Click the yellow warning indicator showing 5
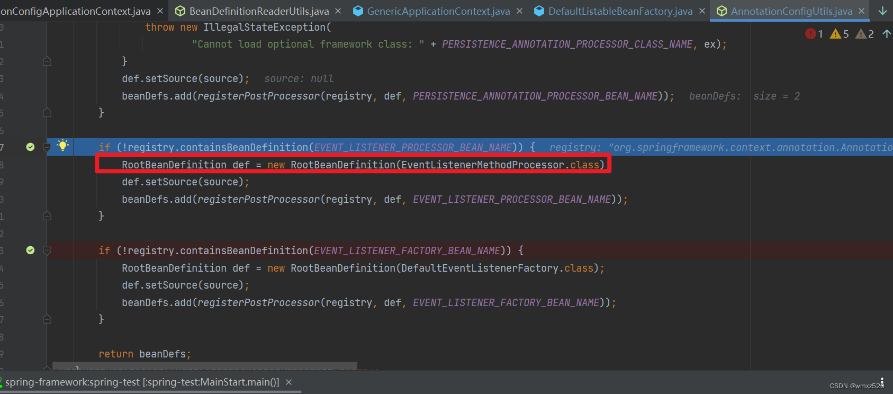This screenshot has width=893, height=394. point(840,34)
